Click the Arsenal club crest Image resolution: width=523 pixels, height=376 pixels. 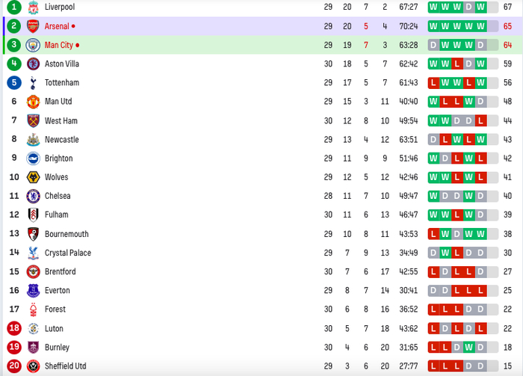click(x=33, y=26)
